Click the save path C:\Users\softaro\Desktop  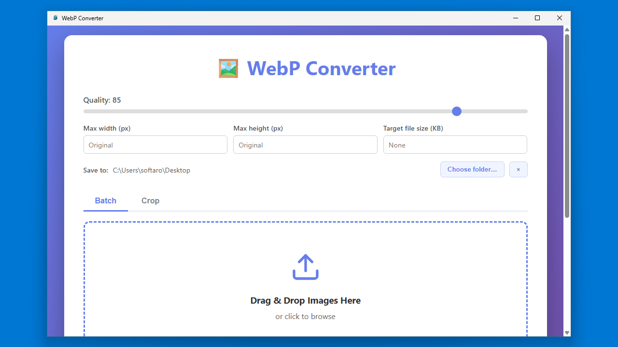point(152,170)
